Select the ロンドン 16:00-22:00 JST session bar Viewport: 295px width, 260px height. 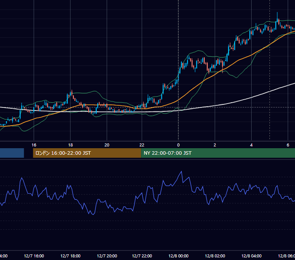87,153
